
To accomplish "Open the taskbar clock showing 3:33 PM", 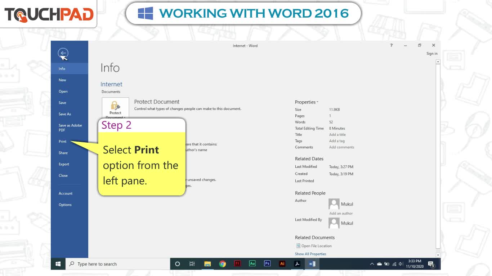I will coord(415,264).
